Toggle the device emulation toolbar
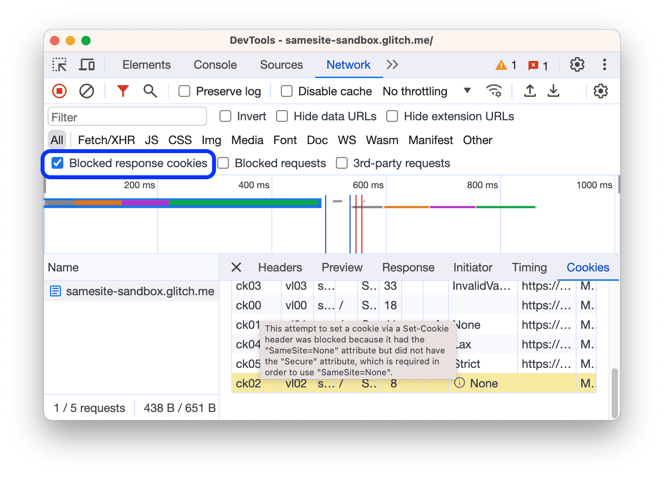 (87, 64)
